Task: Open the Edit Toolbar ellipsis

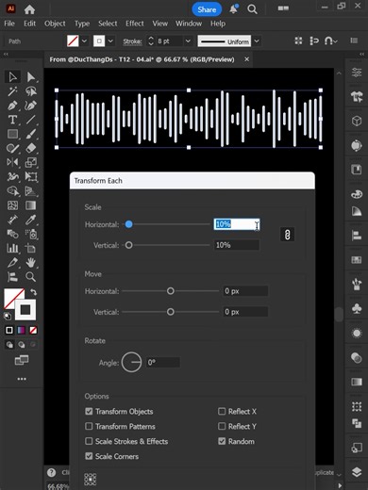Action: [22, 379]
